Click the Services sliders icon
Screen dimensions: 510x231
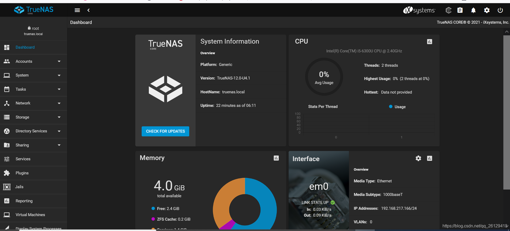pyautogui.click(x=7, y=159)
